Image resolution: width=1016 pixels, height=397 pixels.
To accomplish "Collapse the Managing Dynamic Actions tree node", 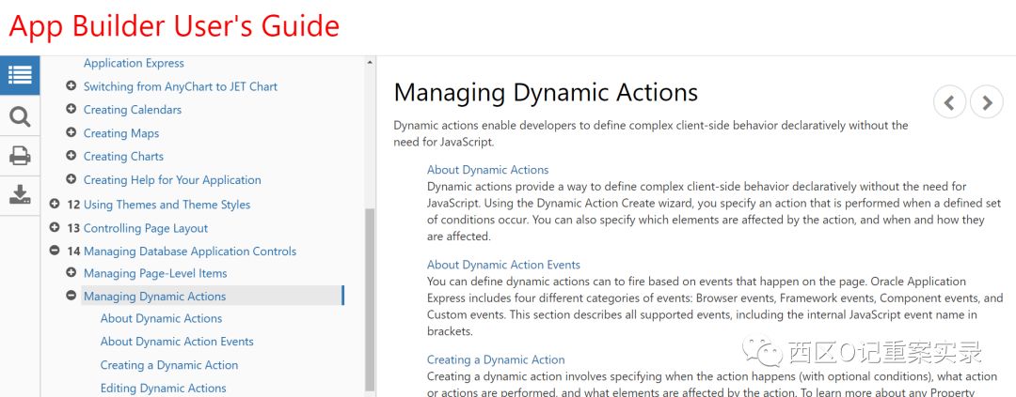I will 71,297.
